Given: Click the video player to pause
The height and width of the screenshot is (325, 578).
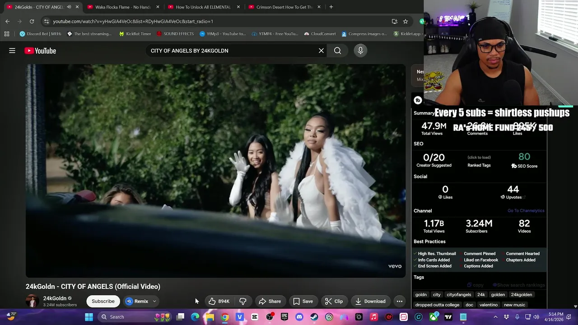Looking at the screenshot, I should click(215, 171).
